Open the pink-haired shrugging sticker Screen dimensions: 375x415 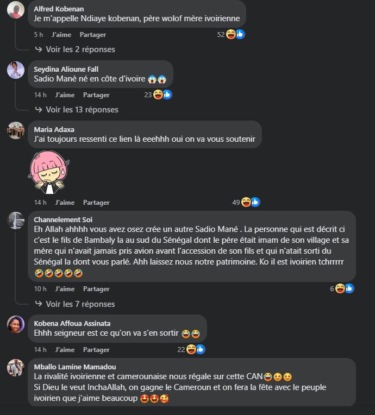coord(49,172)
